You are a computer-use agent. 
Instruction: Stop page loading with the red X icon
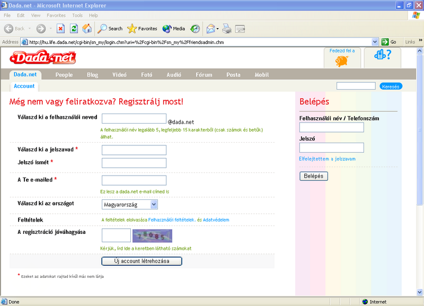[x=60, y=29]
